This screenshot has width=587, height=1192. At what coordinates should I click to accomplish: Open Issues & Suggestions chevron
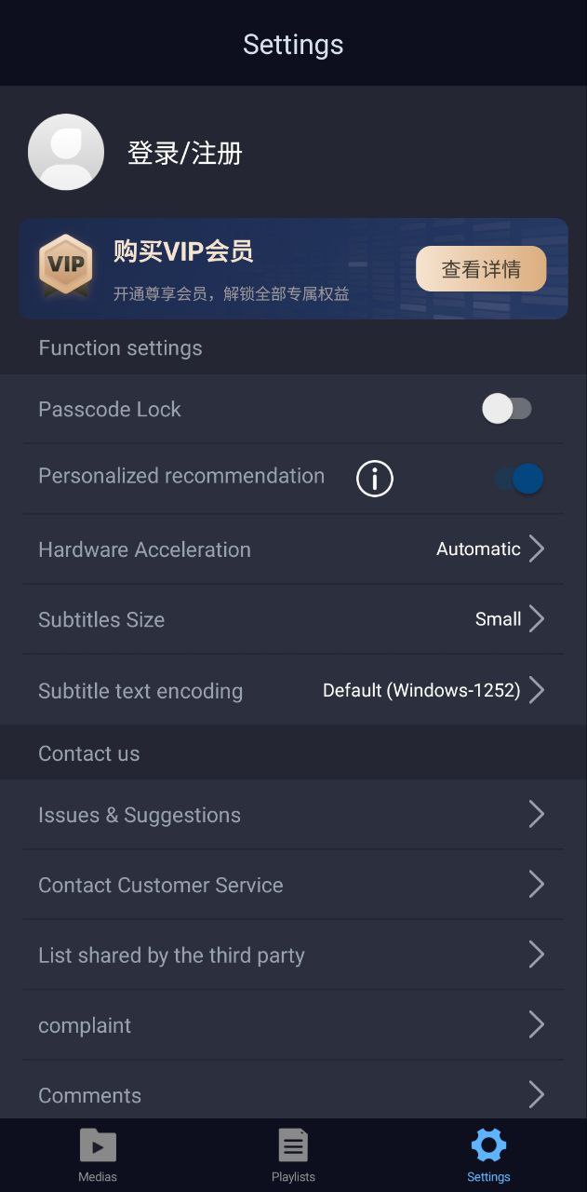[x=536, y=814]
